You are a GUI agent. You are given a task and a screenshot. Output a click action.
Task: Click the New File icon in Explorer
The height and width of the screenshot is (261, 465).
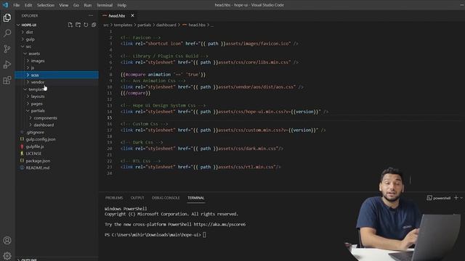(70, 25)
